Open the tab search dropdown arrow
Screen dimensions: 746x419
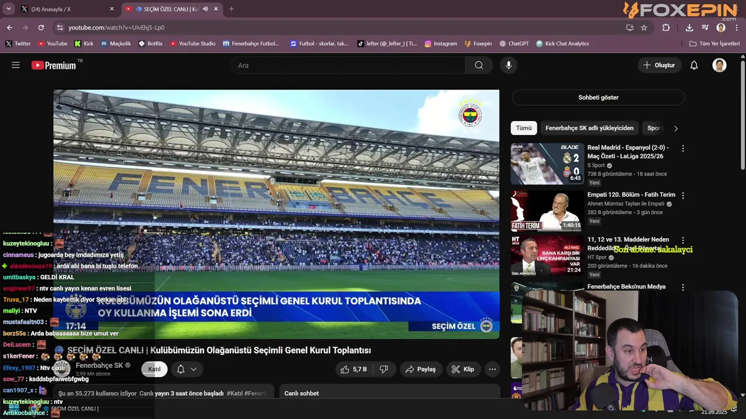click(8, 9)
